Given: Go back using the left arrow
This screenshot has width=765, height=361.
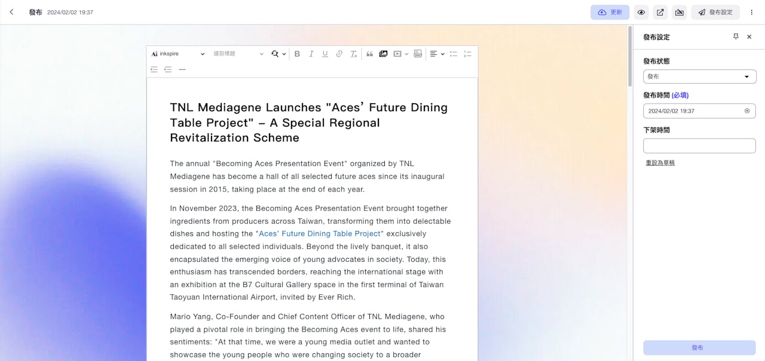Looking at the screenshot, I should coord(11,12).
